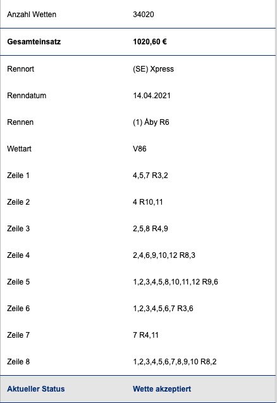
Task: Click the Anzahl Wetten value 34020
Action: (144, 15)
